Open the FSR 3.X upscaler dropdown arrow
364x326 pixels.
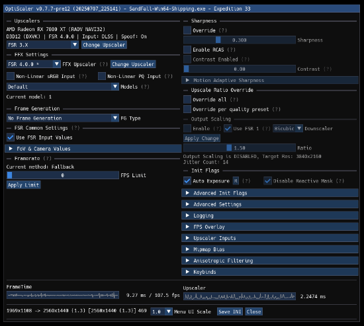75,44
